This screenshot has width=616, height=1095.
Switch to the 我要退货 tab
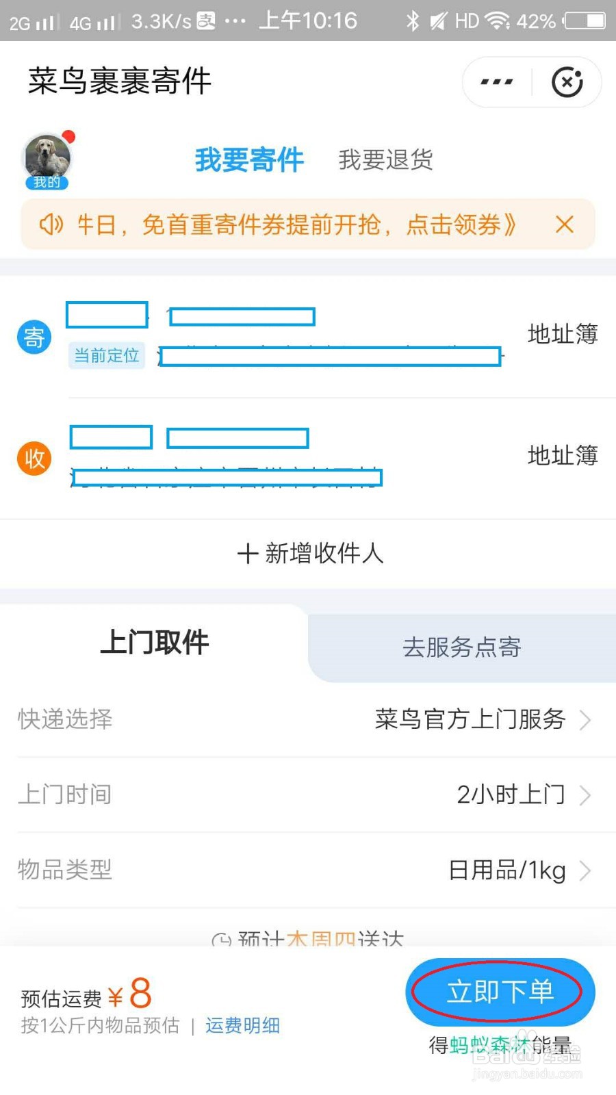pyautogui.click(x=385, y=159)
